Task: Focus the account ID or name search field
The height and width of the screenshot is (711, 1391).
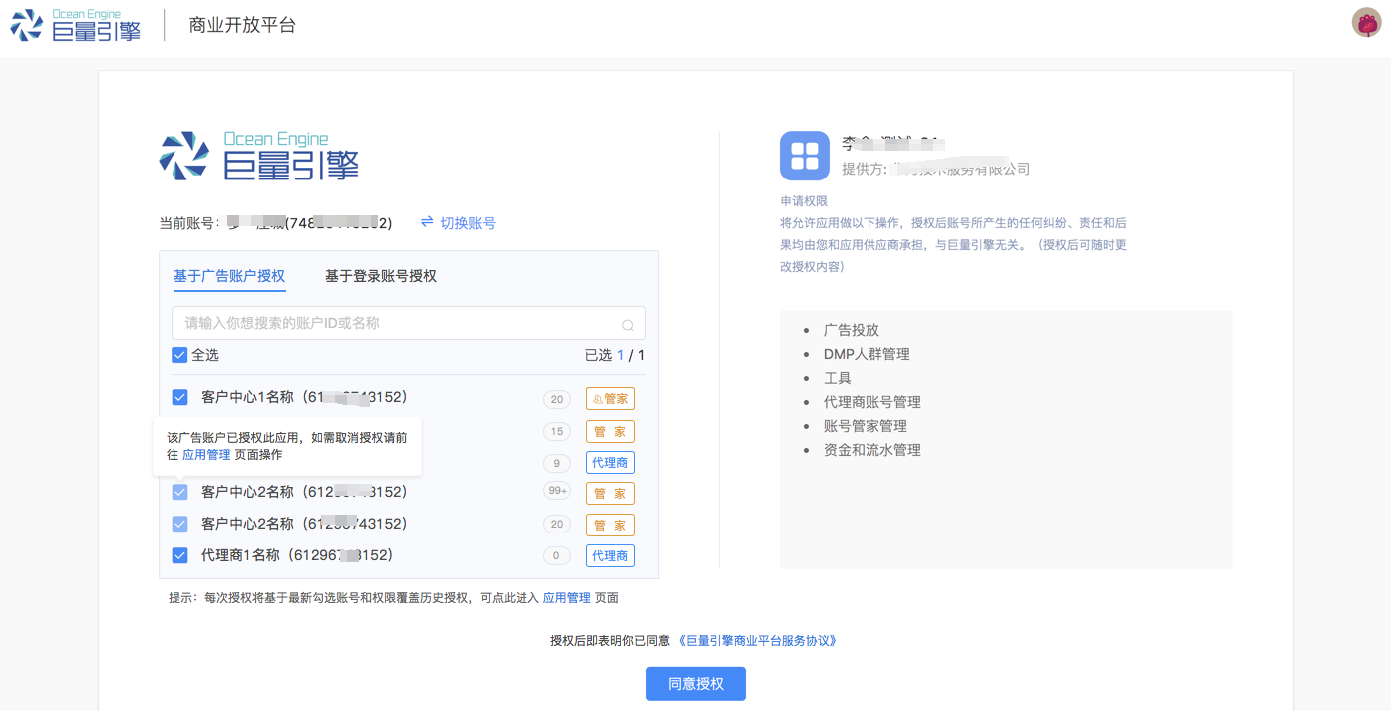Action: coord(409,323)
